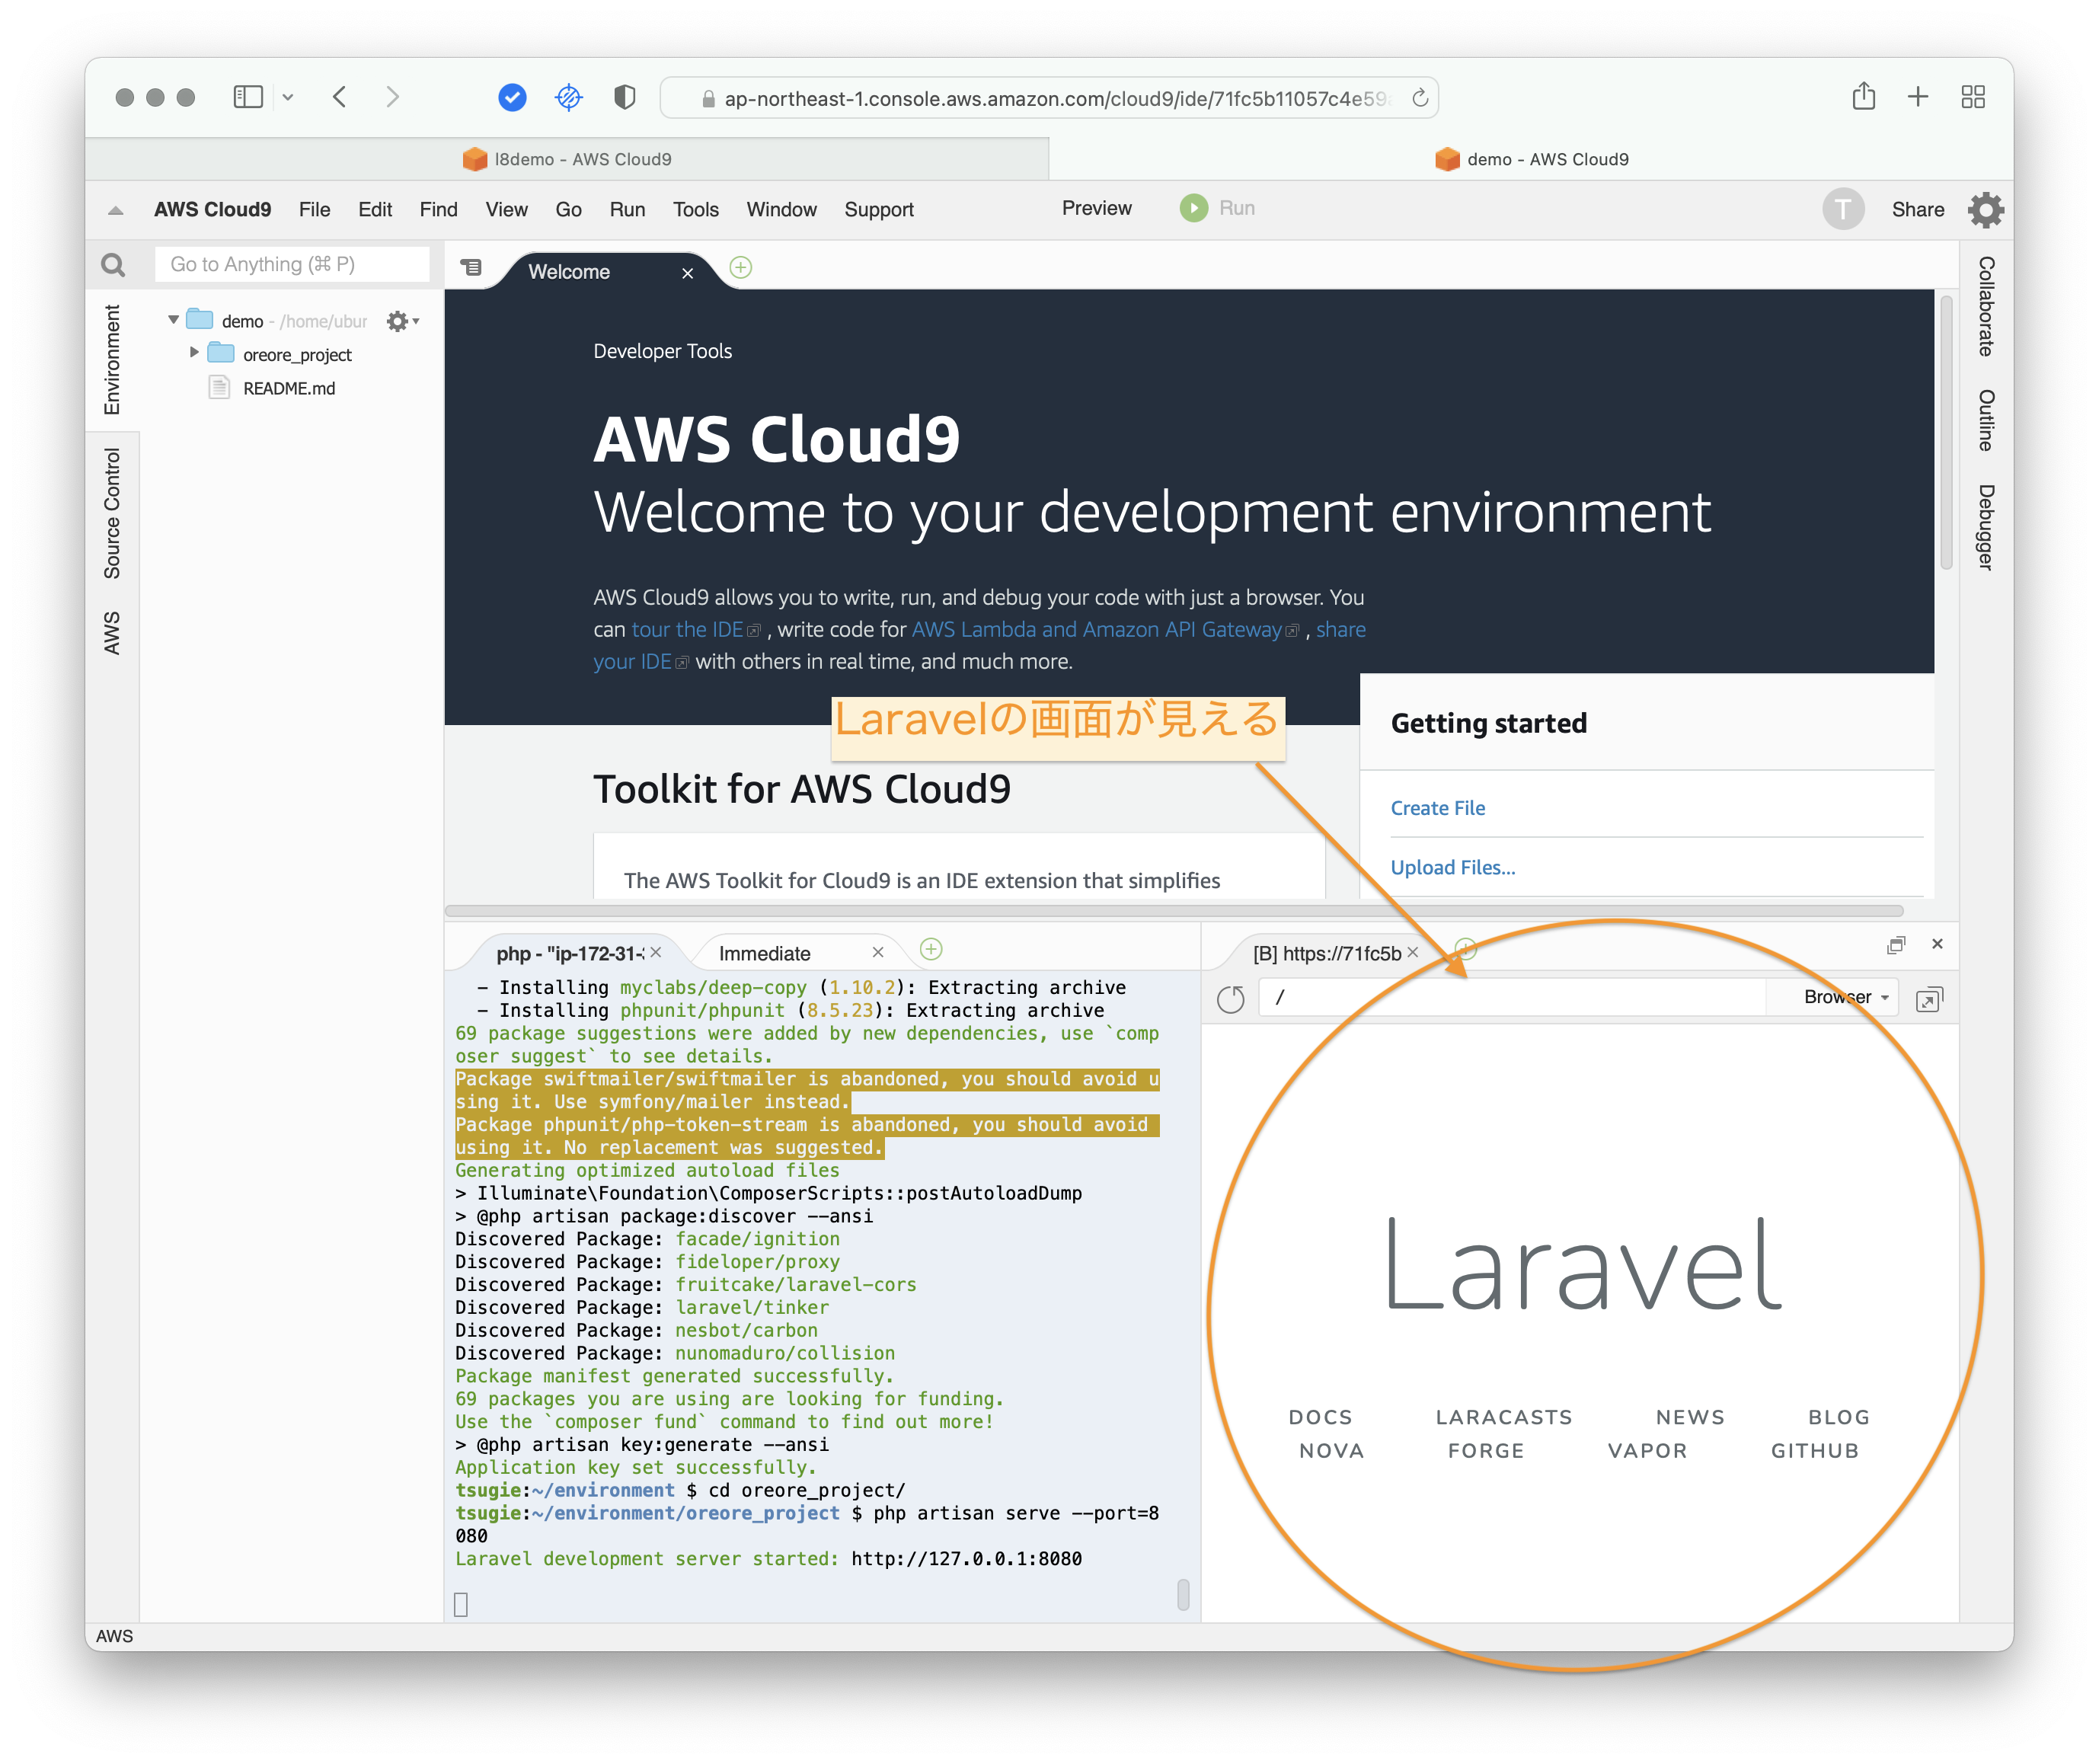The width and height of the screenshot is (2099, 1764).
Task: Add new terminal tab with plus icon
Action: (931, 950)
